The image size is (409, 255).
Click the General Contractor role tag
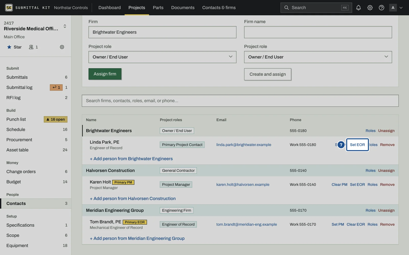(178, 171)
